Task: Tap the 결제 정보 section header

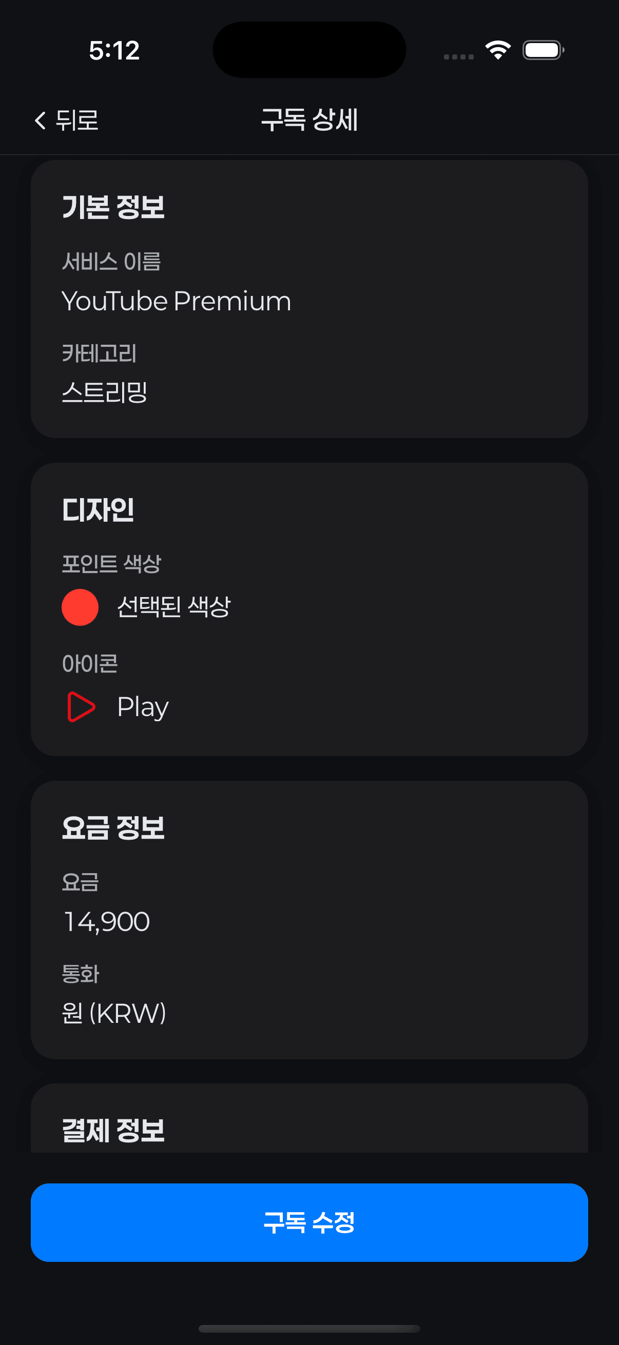Action: pos(113,1131)
